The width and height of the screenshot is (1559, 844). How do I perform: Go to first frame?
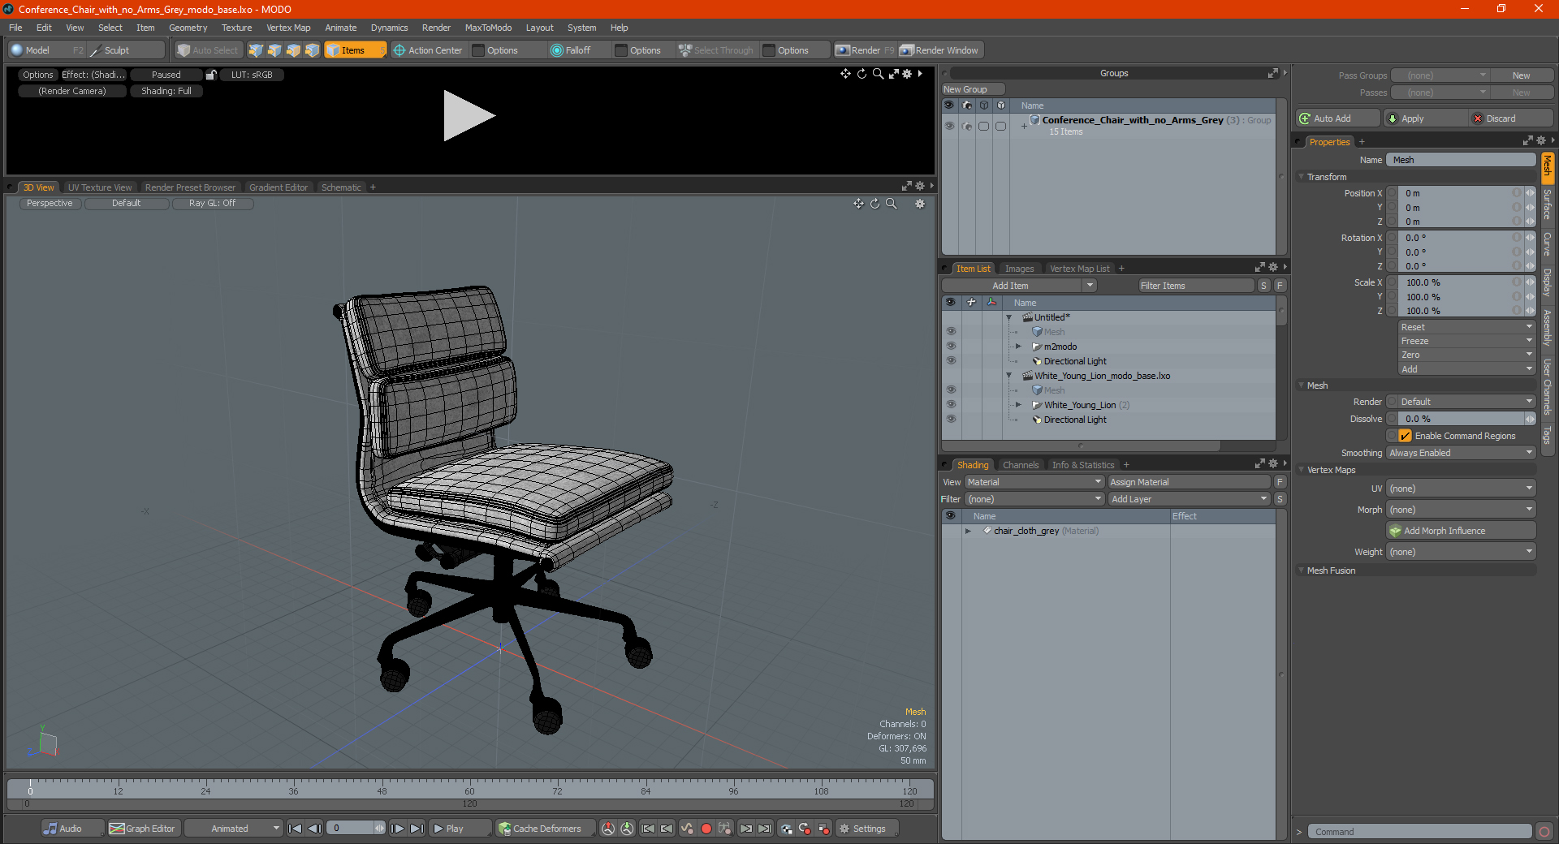click(x=296, y=829)
